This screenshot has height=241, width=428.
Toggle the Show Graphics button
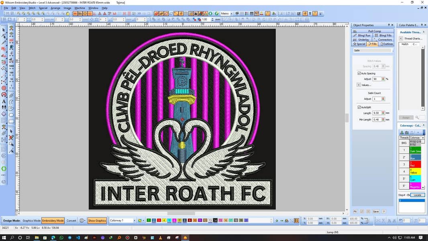pos(97,221)
